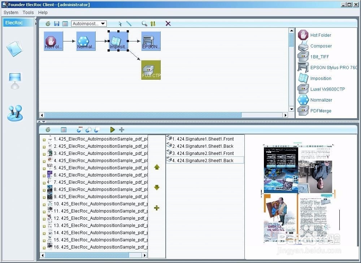Open the Autoimposition workflow dropdown
Screen dimensions: 361x263
click(89, 23)
